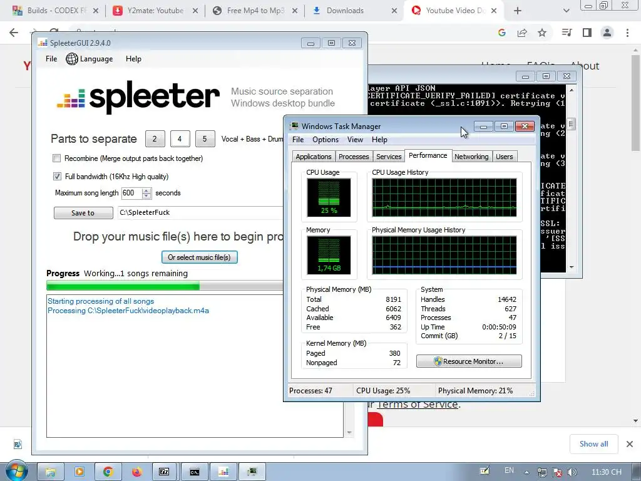Open Task Manager File menu

click(x=297, y=140)
